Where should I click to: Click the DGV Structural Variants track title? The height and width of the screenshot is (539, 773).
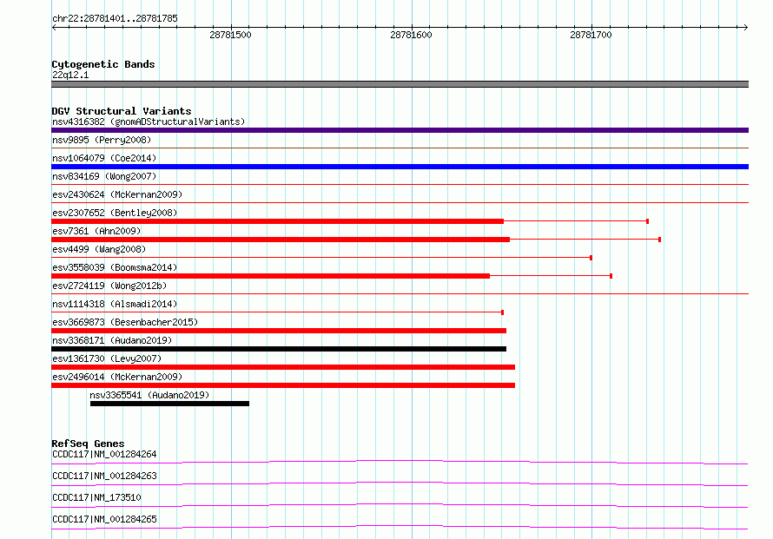122,111
